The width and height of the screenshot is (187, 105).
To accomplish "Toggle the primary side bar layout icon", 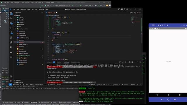I will pos(119,9).
